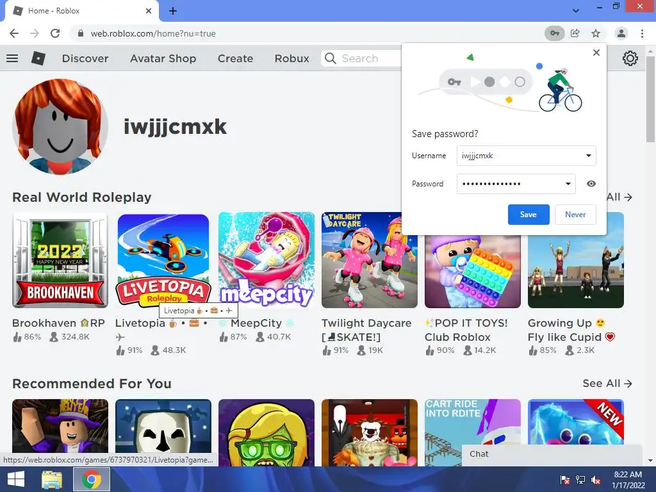Click the Roblox logo in the navbar
The width and height of the screenshot is (656, 492).
click(x=38, y=58)
